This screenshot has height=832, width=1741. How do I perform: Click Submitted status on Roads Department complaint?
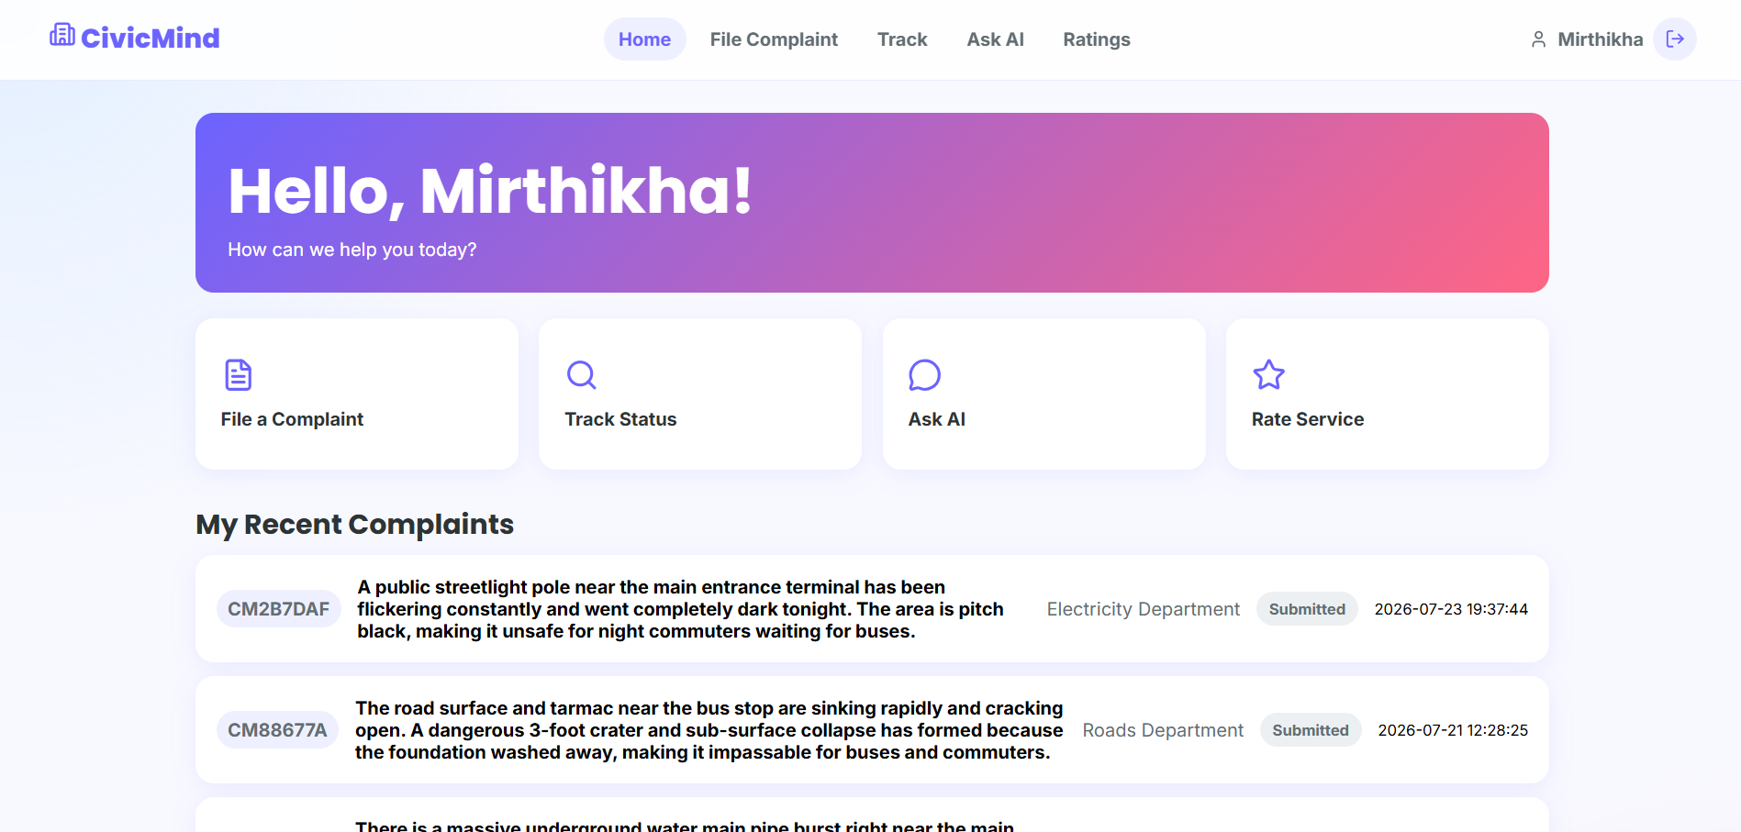(1311, 730)
